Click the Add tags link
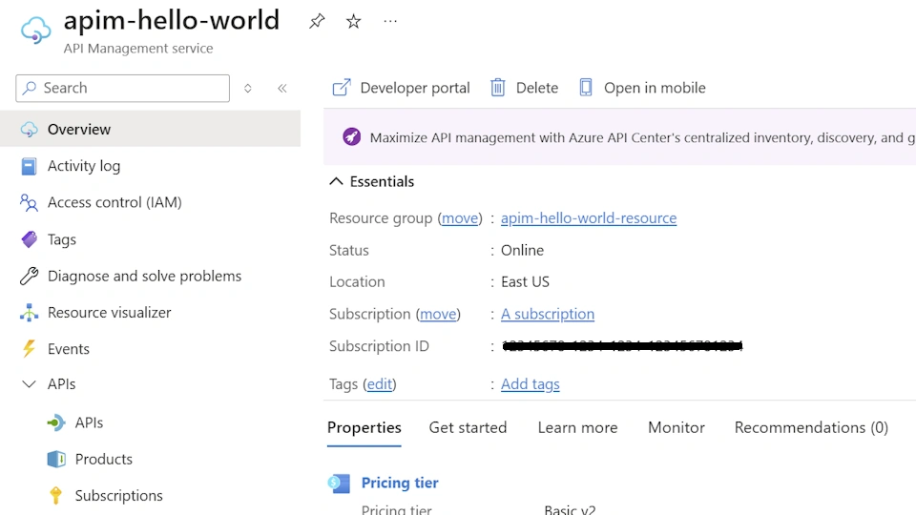 (x=530, y=384)
